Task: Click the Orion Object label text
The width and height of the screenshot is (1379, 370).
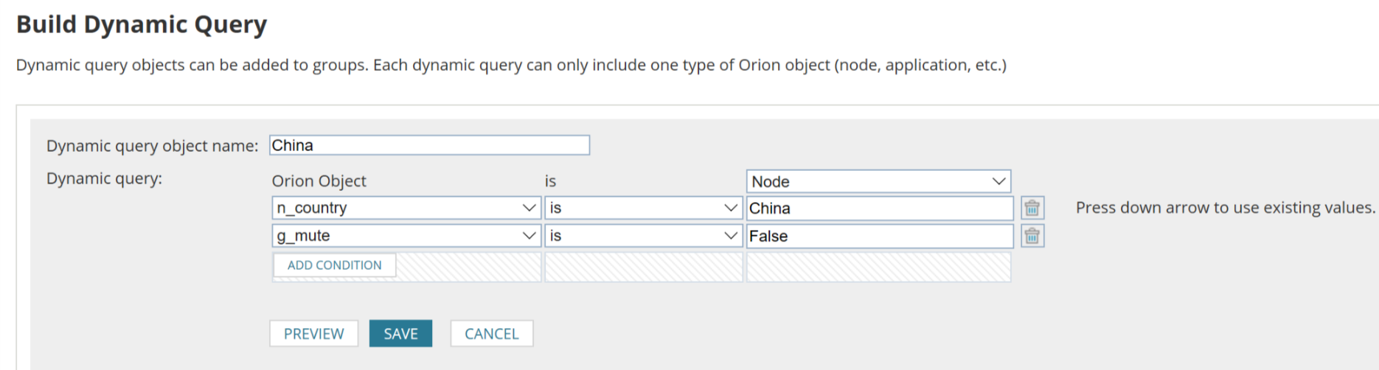Action: [x=319, y=181]
